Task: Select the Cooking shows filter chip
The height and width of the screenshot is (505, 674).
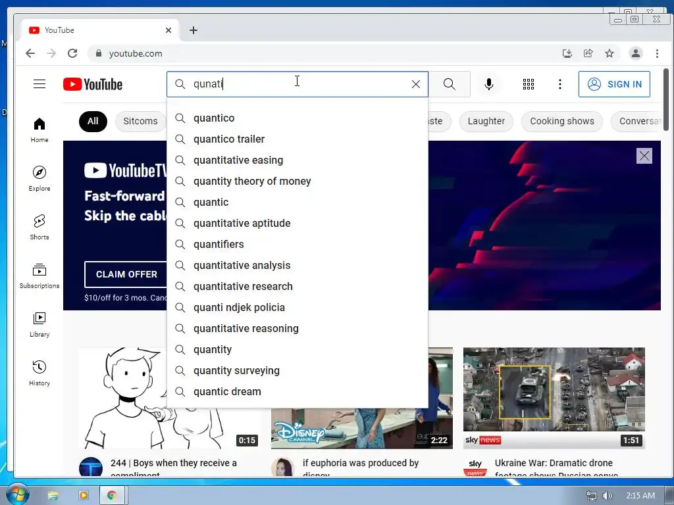Action: pos(562,121)
